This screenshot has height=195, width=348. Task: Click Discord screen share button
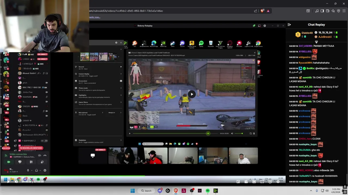tap(20, 162)
